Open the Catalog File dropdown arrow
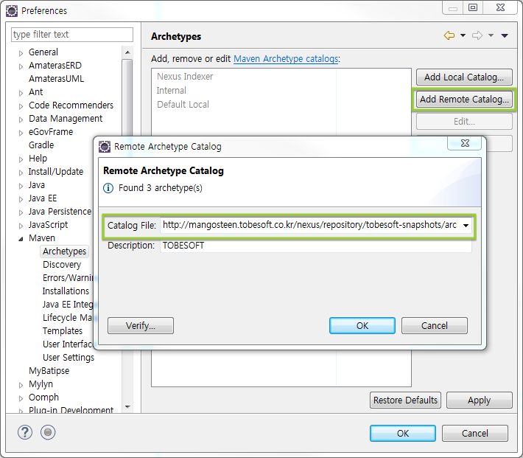The width and height of the screenshot is (523, 458). click(x=466, y=226)
